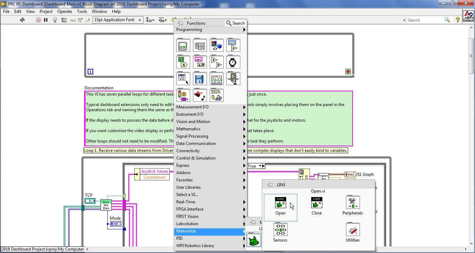Open the Numeric palette icon
Screen dimensions: 475x253
(x=233, y=46)
